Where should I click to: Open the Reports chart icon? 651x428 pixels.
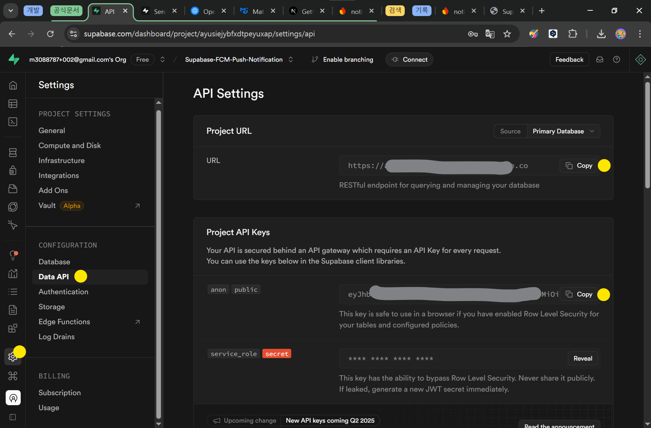(x=13, y=274)
